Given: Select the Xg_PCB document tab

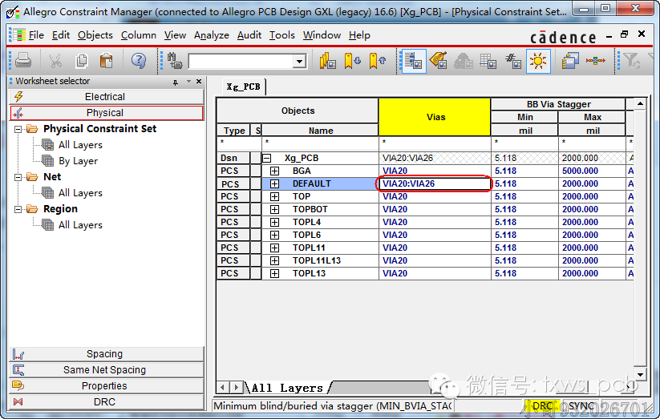Looking at the screenshot, I should pos(243,87).
